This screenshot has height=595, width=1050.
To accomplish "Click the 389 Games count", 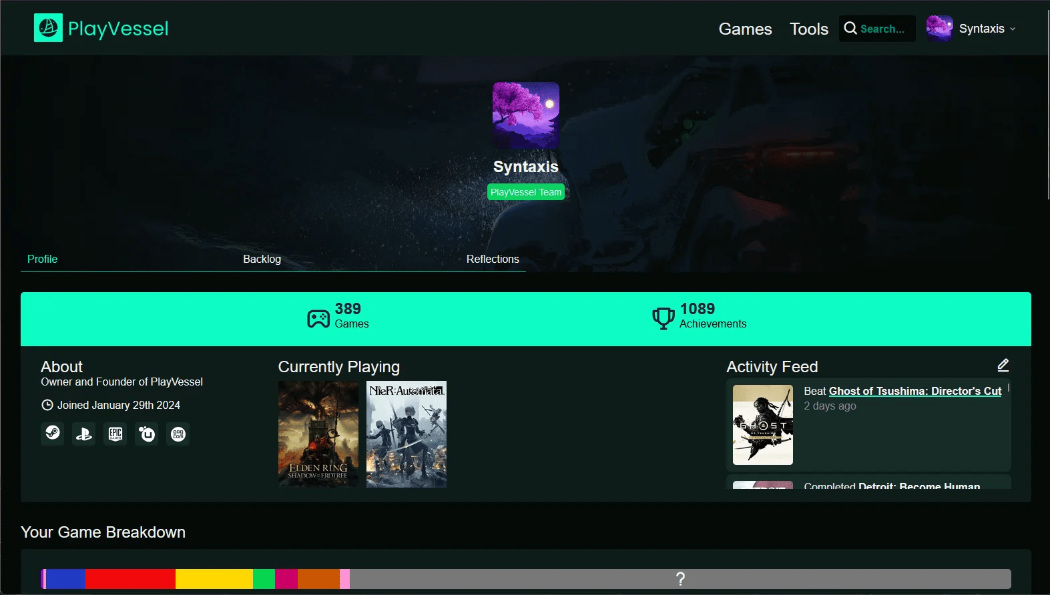I will click(x=351, y=316).
